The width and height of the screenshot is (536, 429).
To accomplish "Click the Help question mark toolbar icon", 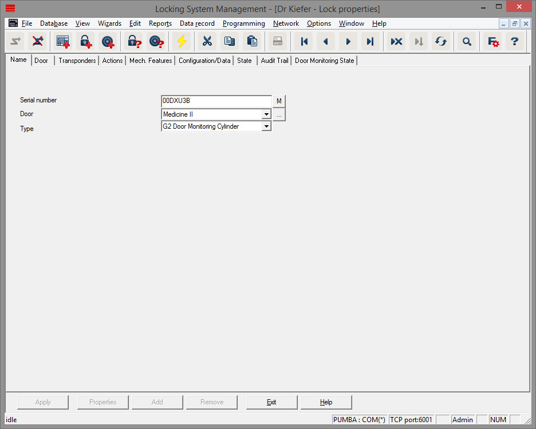I will point(514,41).
